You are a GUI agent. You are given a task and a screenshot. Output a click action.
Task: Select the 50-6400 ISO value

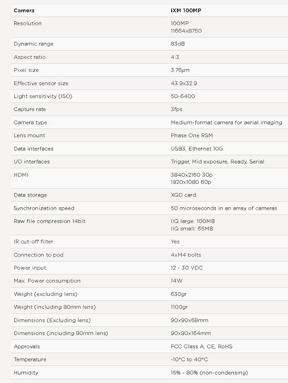tap(183, 96)
